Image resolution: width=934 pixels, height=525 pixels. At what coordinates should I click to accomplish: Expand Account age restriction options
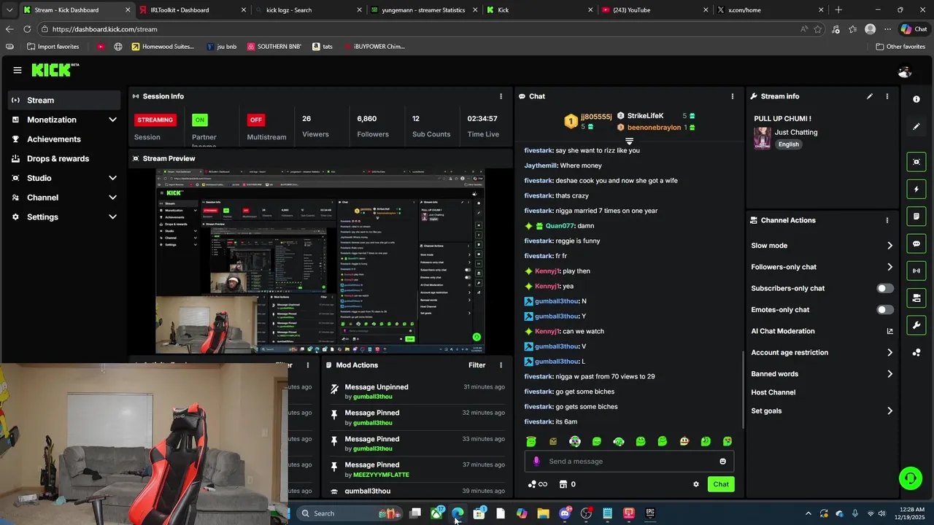pyautogui.click(x=889, y=353)
